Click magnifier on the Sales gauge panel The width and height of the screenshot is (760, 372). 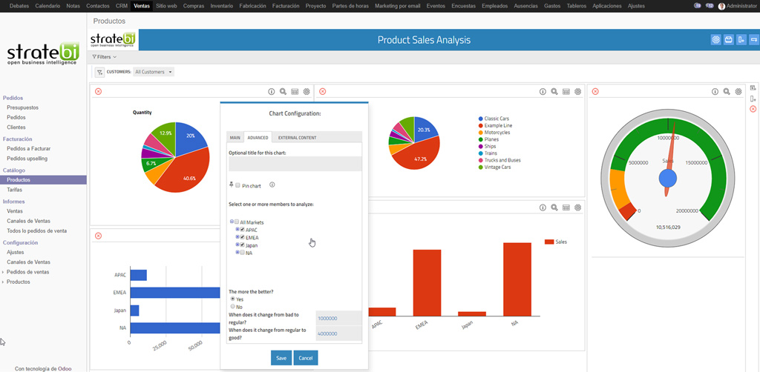(727, 91)
